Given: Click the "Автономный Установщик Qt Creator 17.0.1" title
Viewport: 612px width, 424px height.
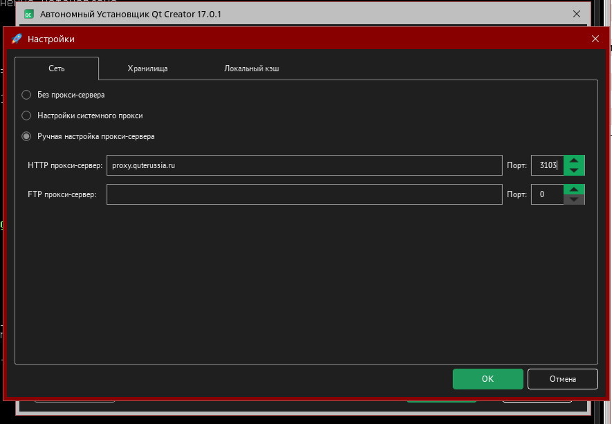Looking at the screenshot, I should (131, 15).
